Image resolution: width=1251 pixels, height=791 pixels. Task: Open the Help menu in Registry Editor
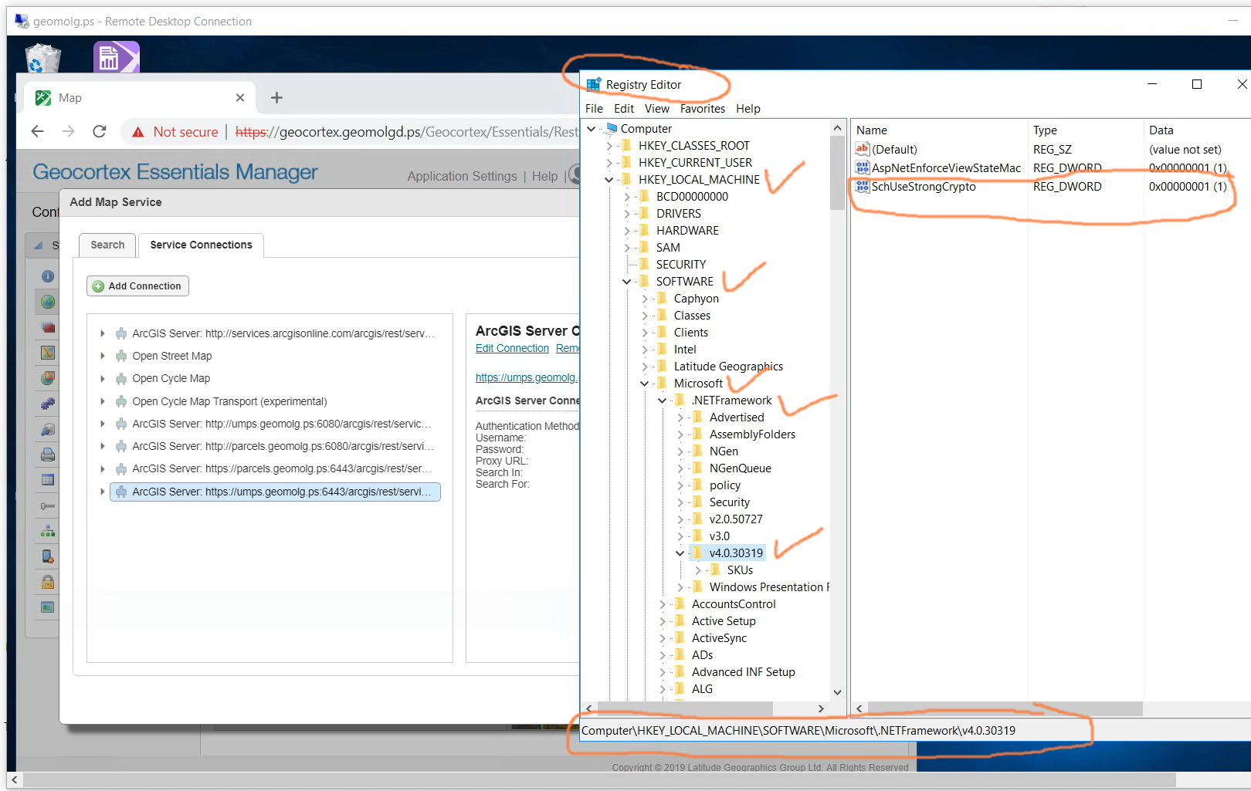click(x=748, y=109)
